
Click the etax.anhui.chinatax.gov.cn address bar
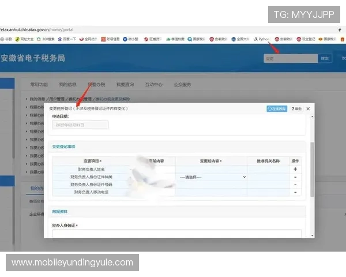point(37,29)
